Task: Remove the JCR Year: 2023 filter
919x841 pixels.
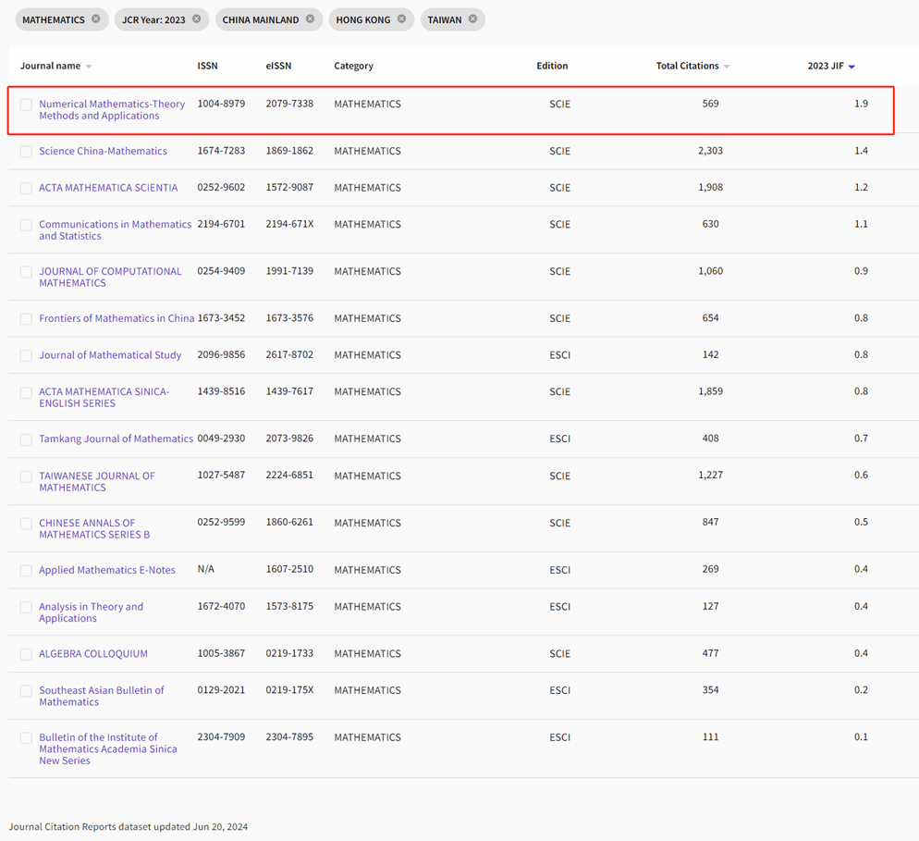Action: 196,19
